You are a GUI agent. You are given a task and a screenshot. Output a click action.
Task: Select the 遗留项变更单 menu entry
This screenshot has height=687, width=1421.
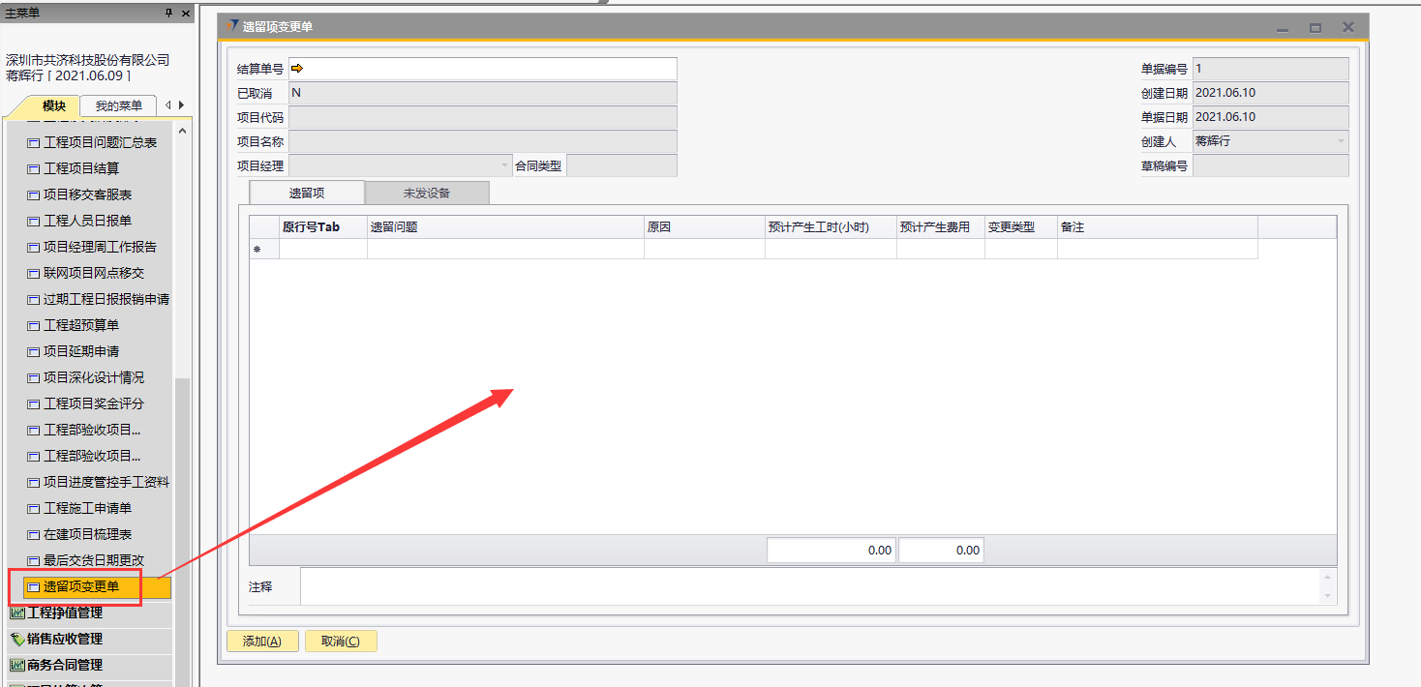81,586
